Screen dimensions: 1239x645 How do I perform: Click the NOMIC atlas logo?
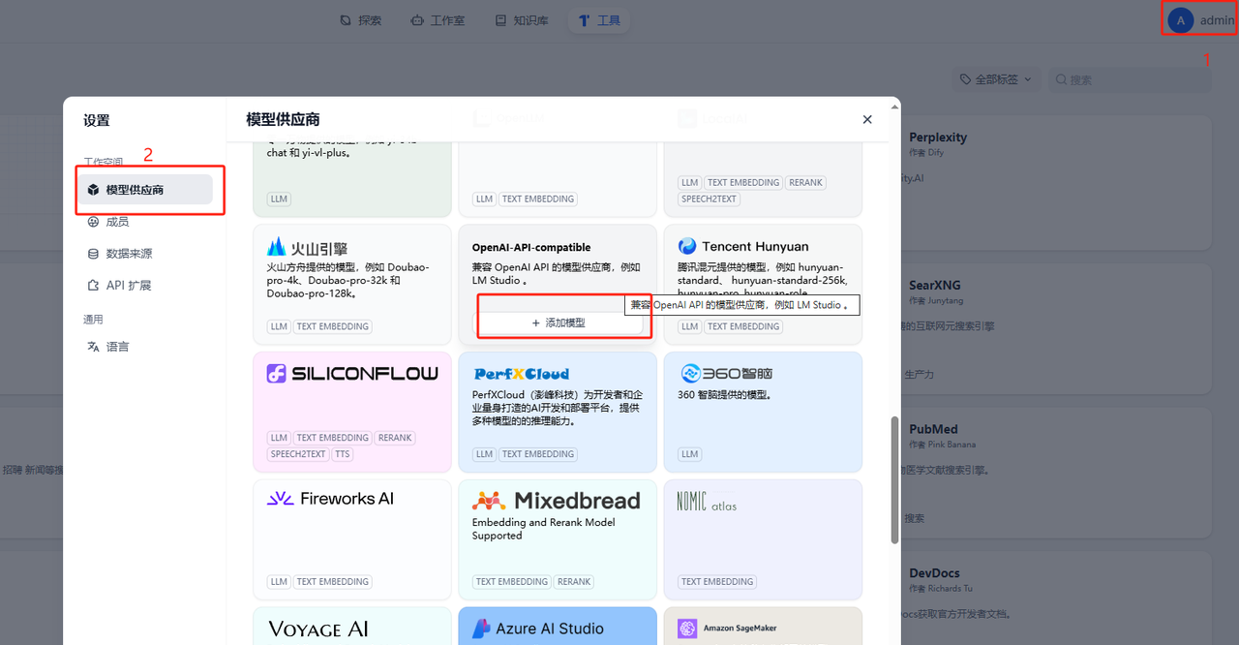click(707, 502)
